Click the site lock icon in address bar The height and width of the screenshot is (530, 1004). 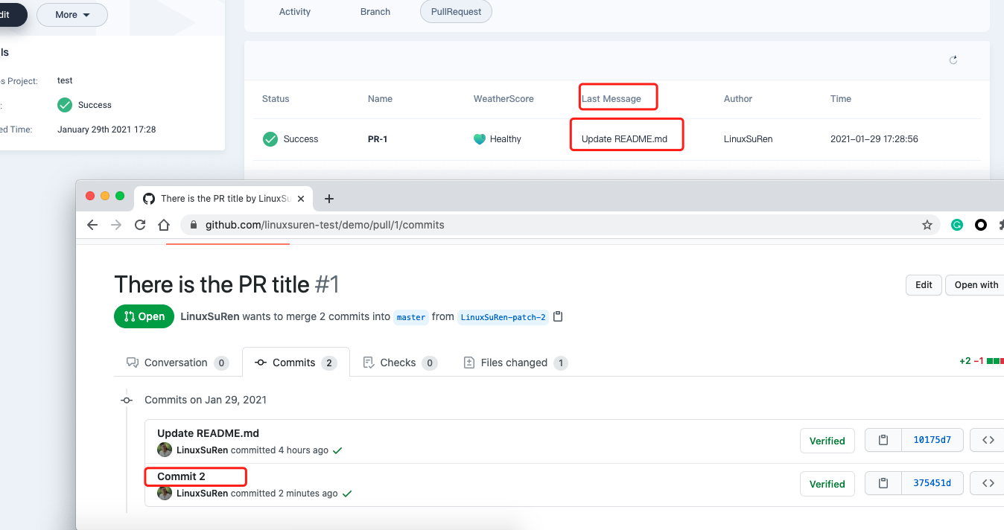[x=194, y=225]
